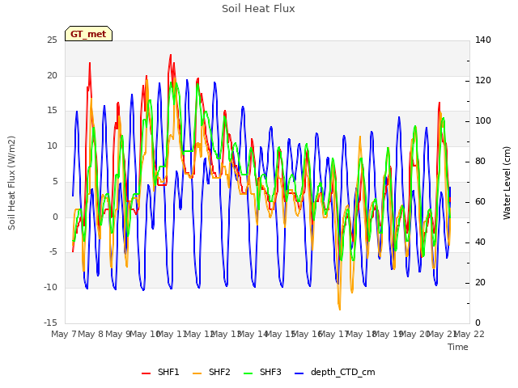Image resolution: width=518 pixels, height=388 pixels.
Task: Toggle the depth_CTD_cm legend entry
Action: [334, 372]
